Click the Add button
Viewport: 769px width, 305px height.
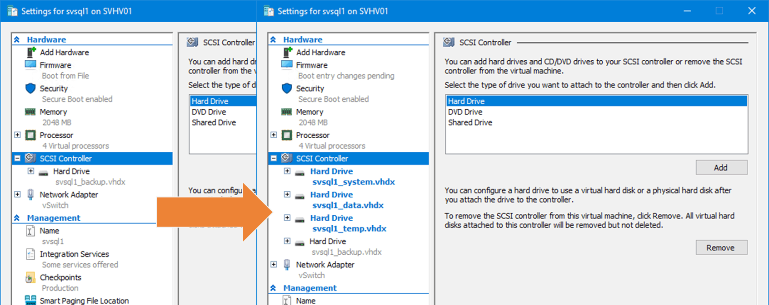[721, 168]
